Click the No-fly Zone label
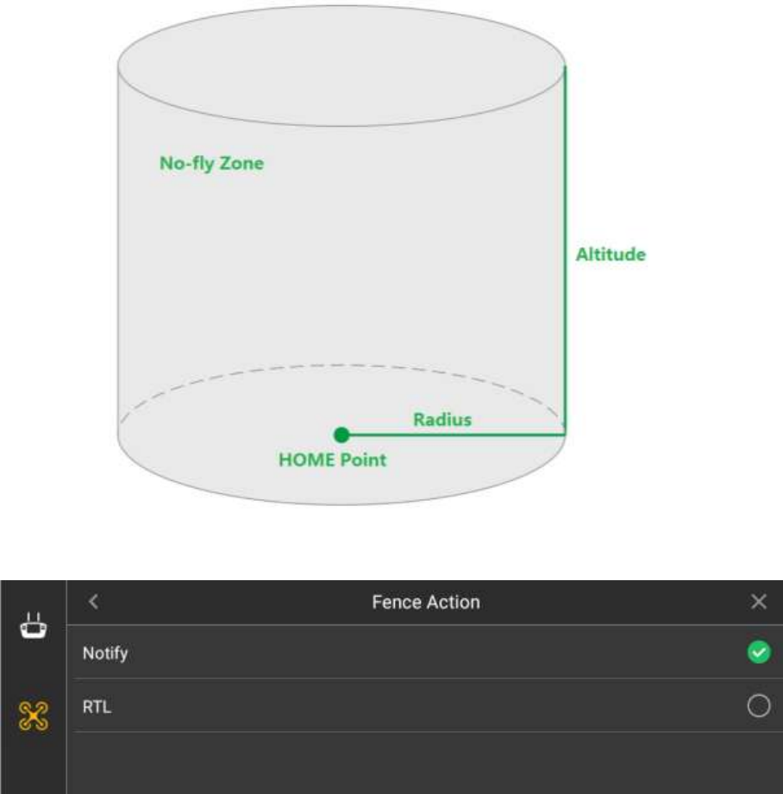Image resolution: width=783 pixels, height=794 pixels. pyautogui.click(x=211, y=163)
